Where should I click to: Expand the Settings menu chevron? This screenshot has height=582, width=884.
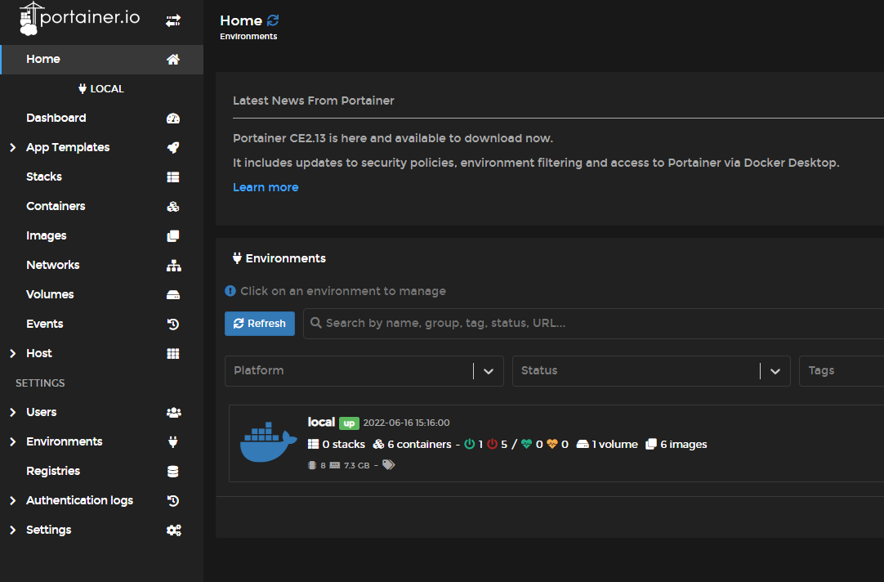[13, 531]
